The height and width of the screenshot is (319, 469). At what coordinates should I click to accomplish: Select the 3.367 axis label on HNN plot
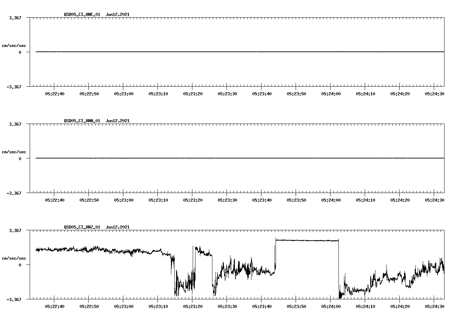coord(15,124)
